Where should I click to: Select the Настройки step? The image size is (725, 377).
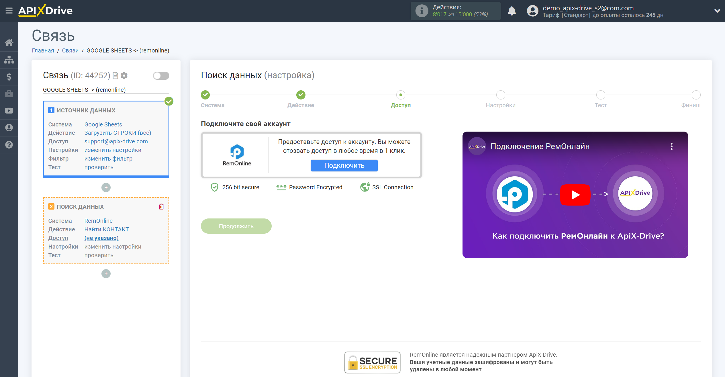coord(501,95)
